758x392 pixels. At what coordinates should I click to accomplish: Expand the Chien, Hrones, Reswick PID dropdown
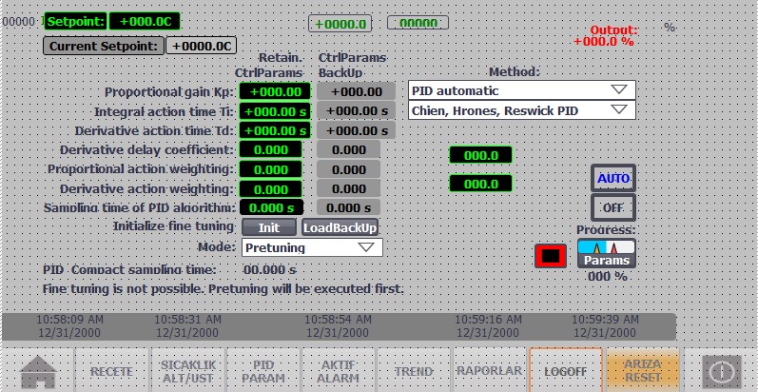click(x=521, y=110)
